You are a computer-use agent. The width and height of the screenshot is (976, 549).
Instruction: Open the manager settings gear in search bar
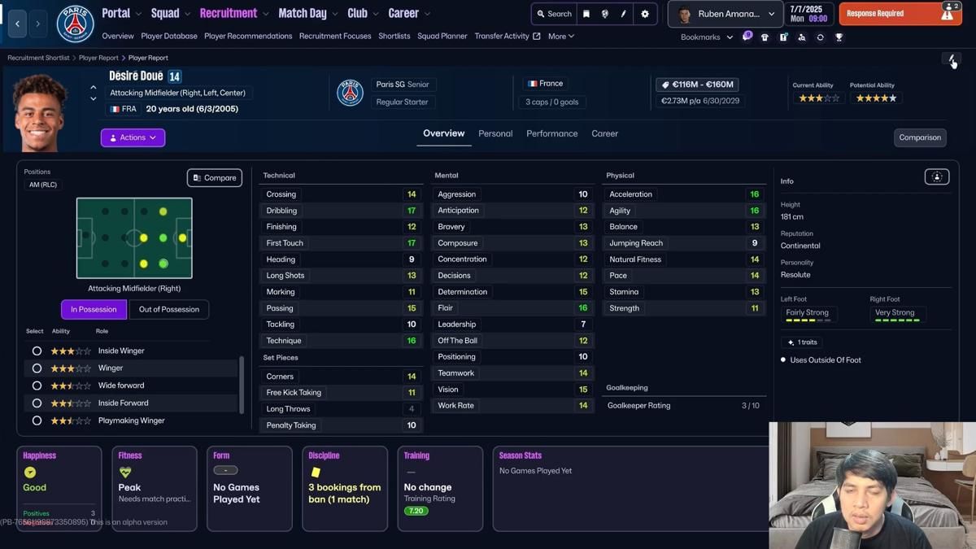point(645,14)
